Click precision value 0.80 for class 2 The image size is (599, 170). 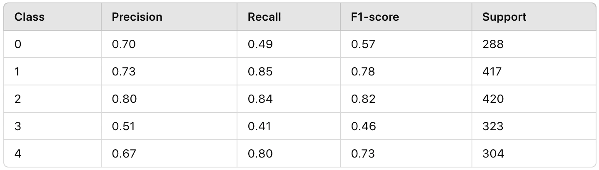(x=124, y=99)
